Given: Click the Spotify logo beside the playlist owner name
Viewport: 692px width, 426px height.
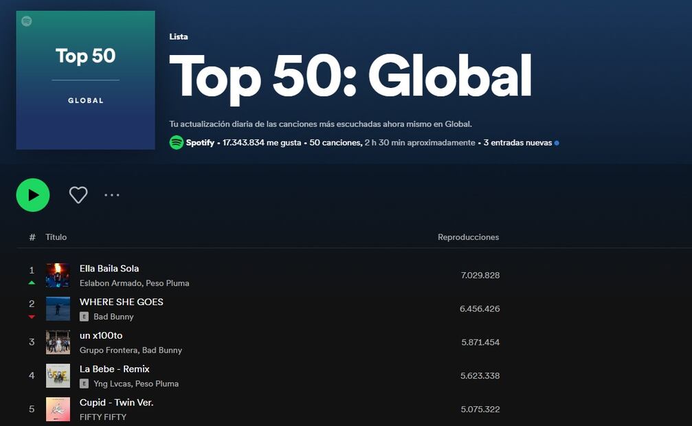Looking at the screenshot, I should pyautogui.click(x=176, y=143).
